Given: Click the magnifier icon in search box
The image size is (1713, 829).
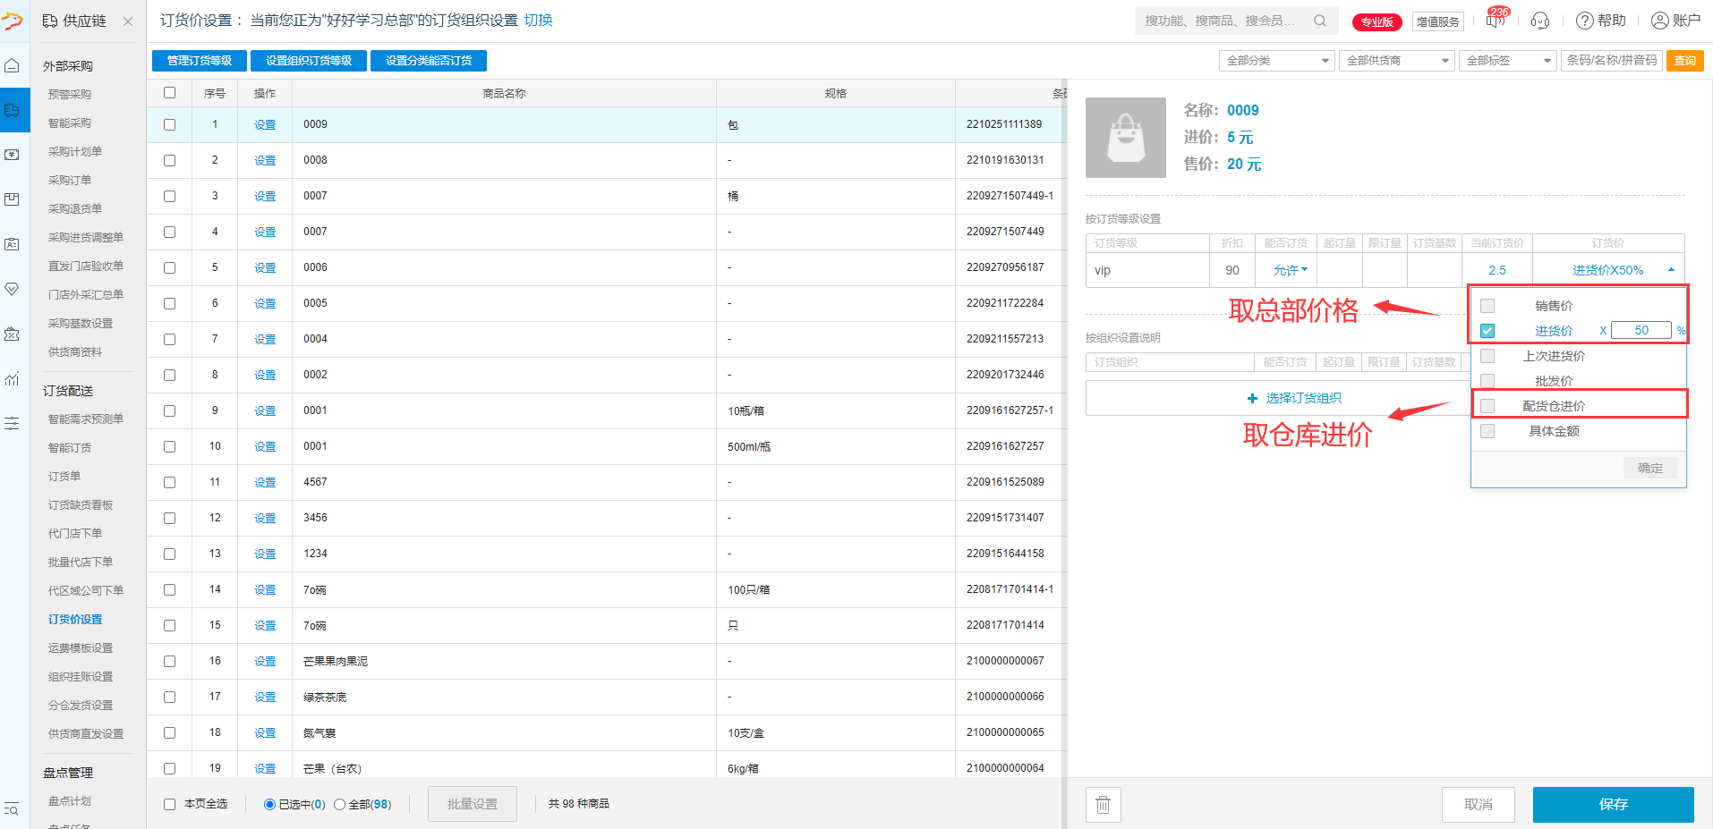Looking at the screenshot, I should (1320, 21).
